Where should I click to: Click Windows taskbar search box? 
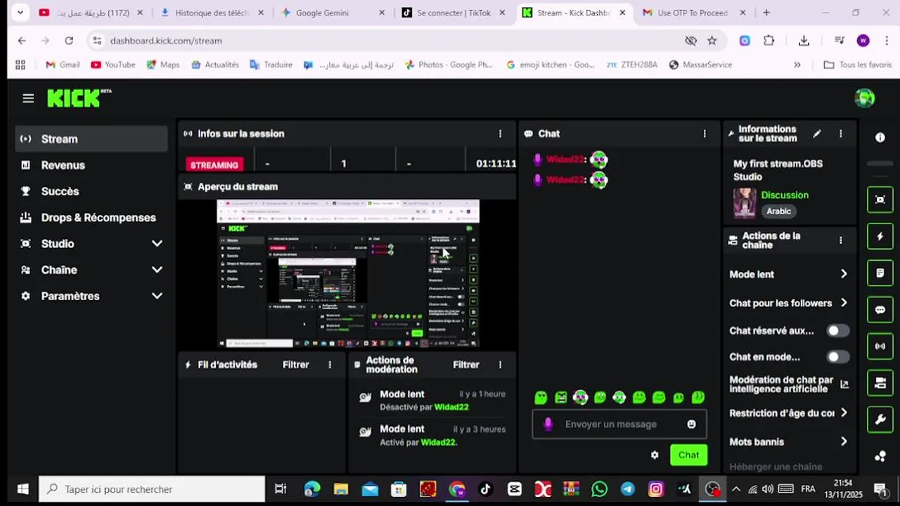tap(152, 489)
